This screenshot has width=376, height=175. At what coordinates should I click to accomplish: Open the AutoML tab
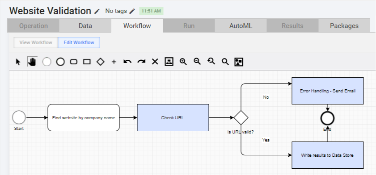241,26
